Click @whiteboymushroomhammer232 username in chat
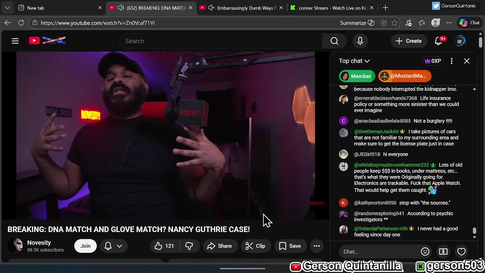The width and height of the screenshot is (485, 273). tap(391, 165)
